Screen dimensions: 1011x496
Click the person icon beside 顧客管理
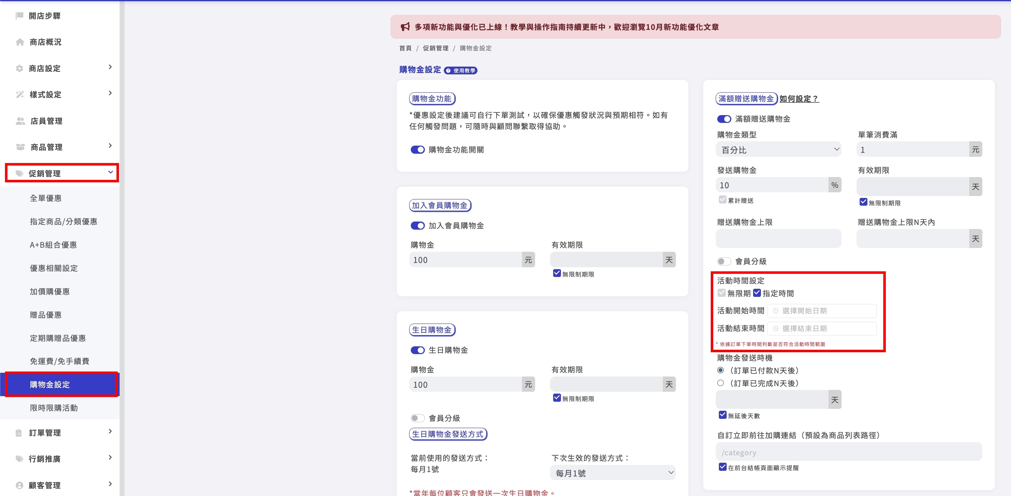pyautogui.click(x=20, y=485)
